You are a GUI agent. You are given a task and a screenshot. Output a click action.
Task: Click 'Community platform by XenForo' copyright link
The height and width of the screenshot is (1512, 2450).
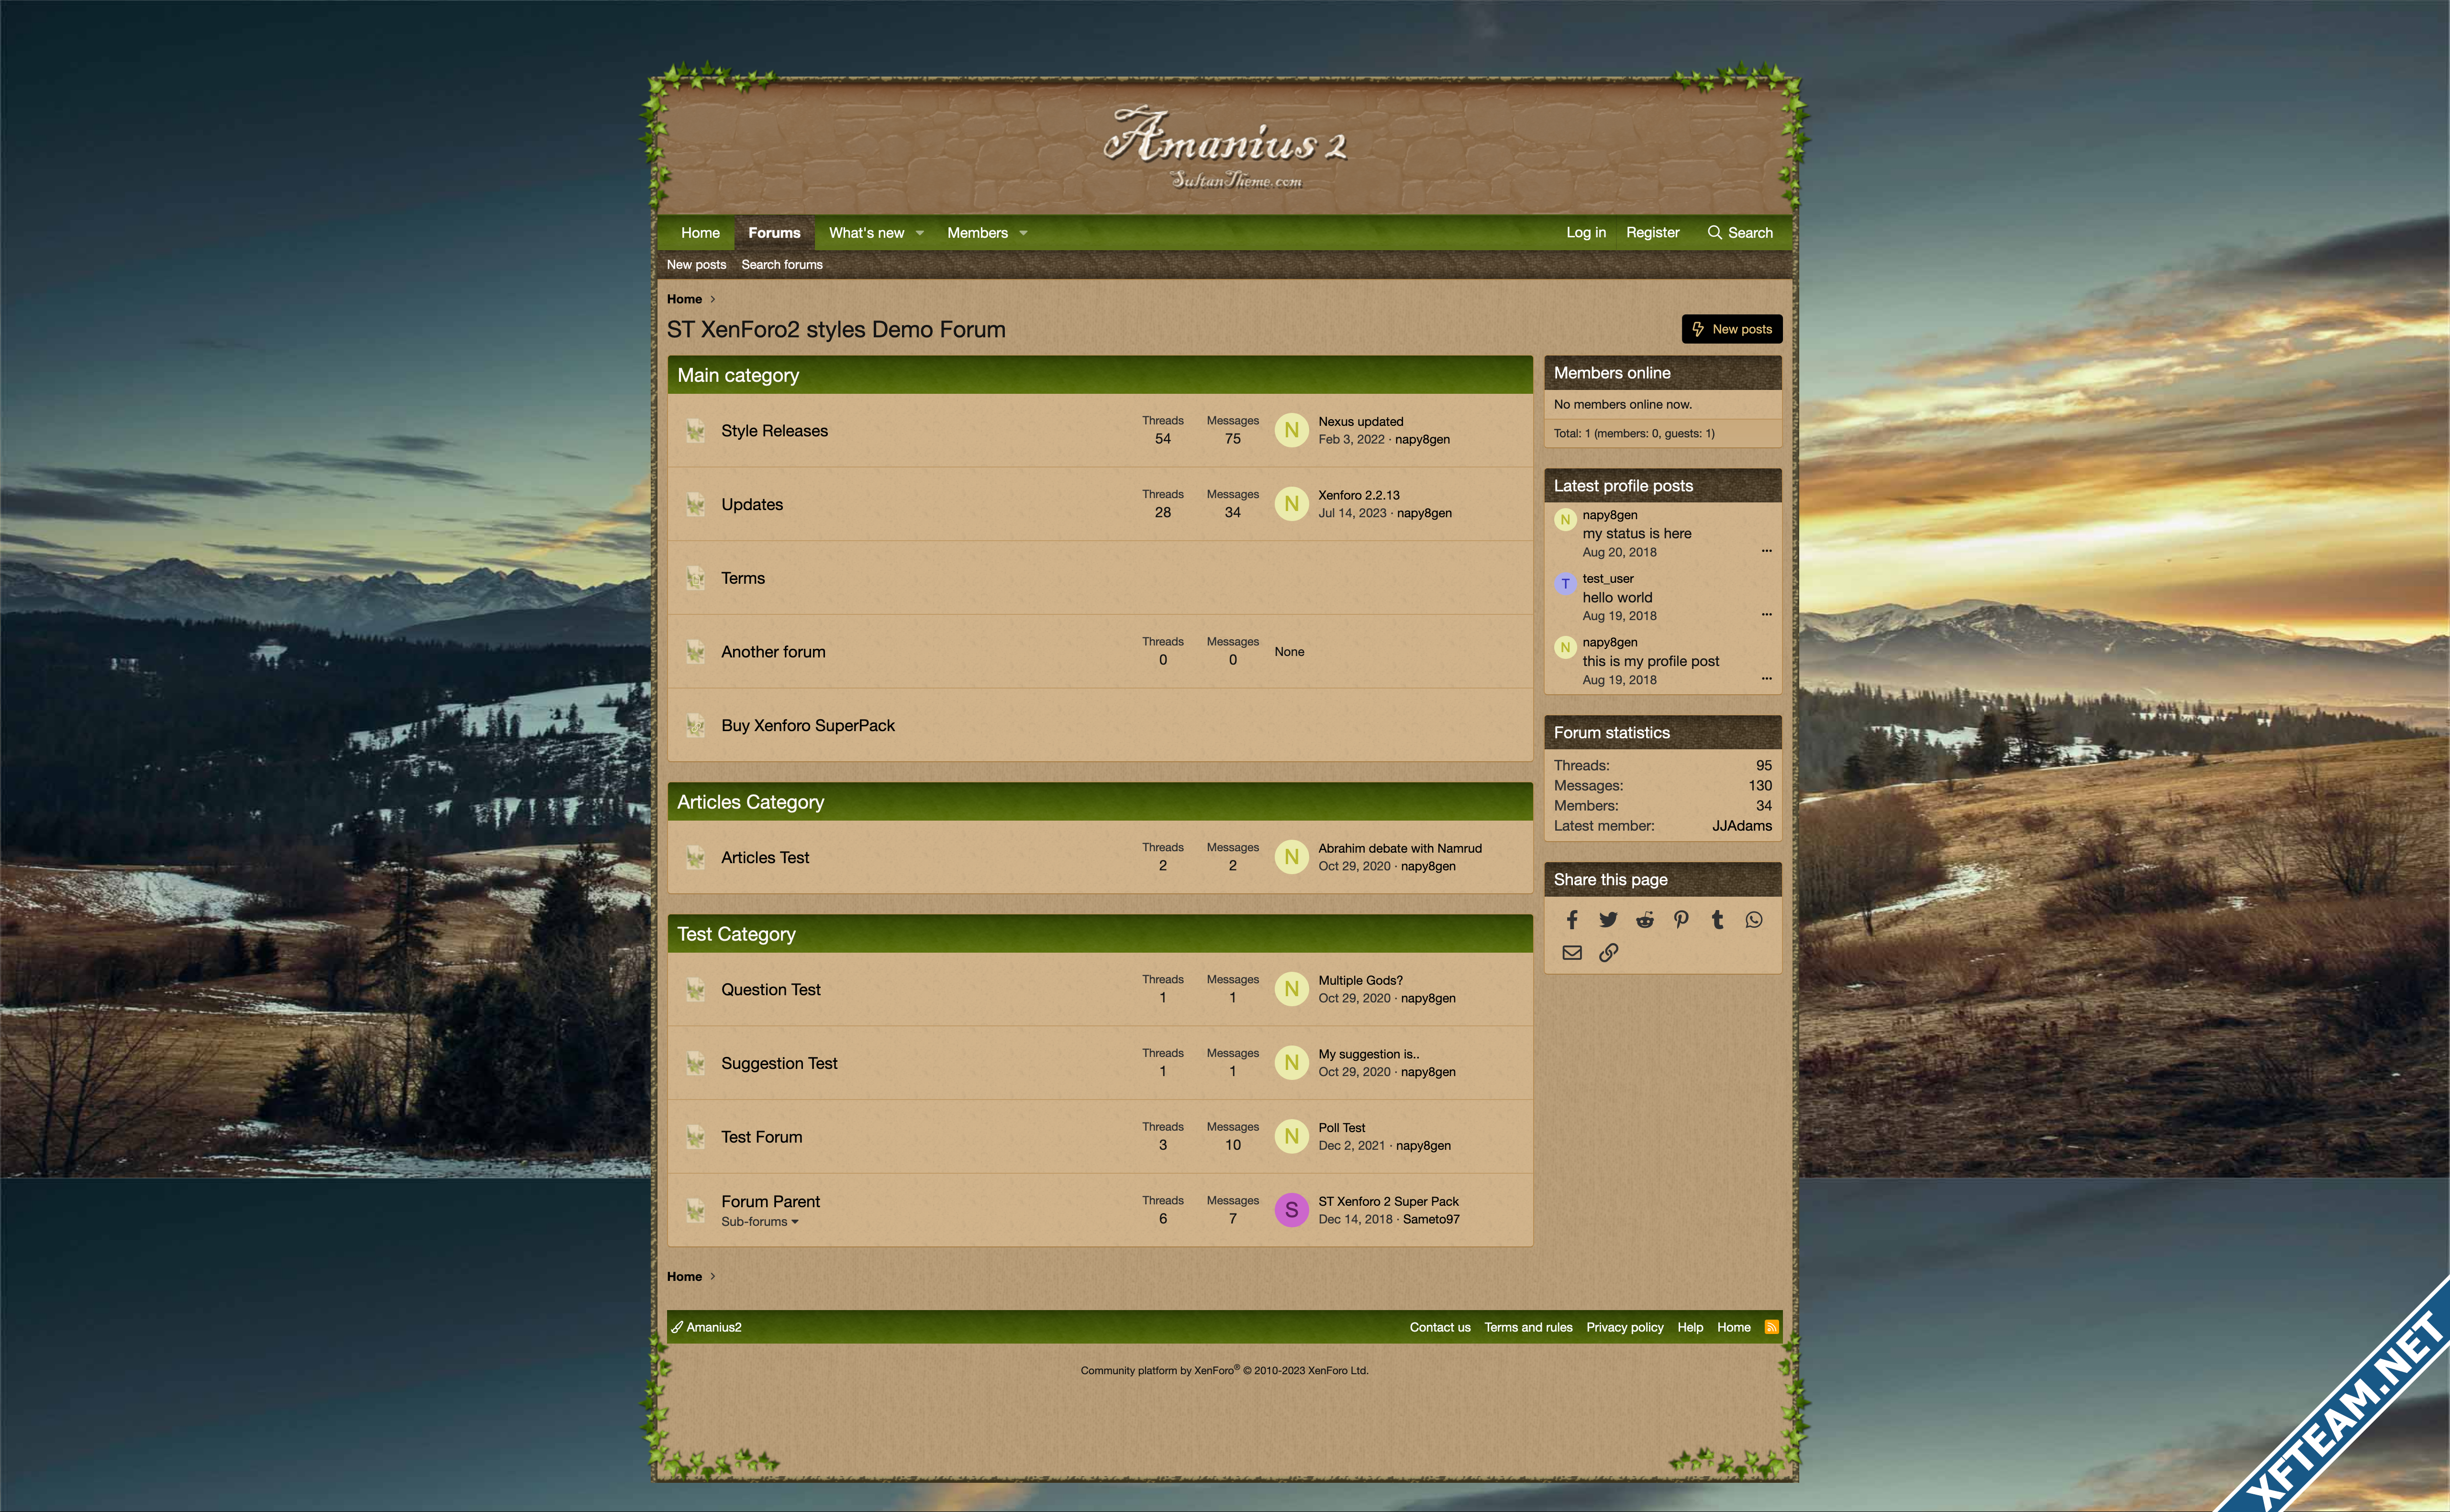click(1224, 1371)
